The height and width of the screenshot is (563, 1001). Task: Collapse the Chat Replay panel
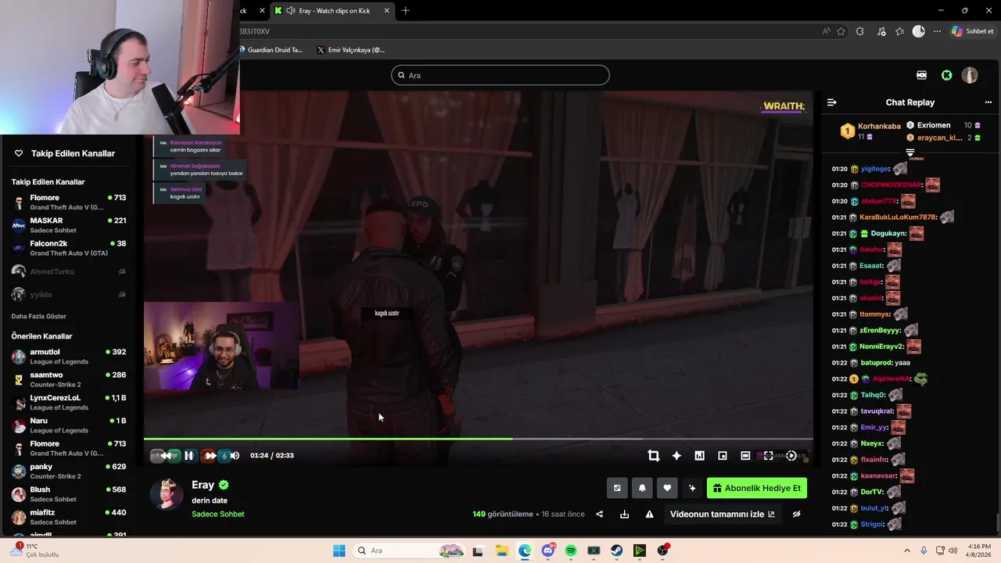coord(832,102)
